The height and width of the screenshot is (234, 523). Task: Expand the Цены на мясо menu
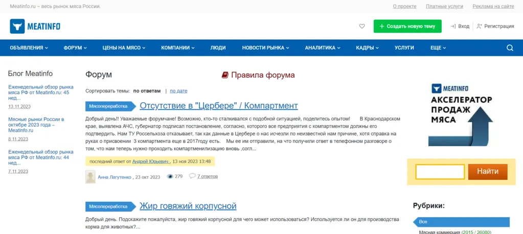(124, 48)
